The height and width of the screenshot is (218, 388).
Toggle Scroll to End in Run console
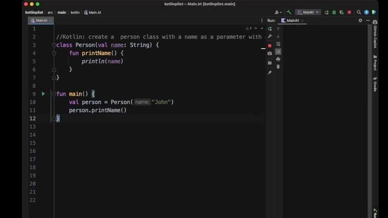pos(278,51)
